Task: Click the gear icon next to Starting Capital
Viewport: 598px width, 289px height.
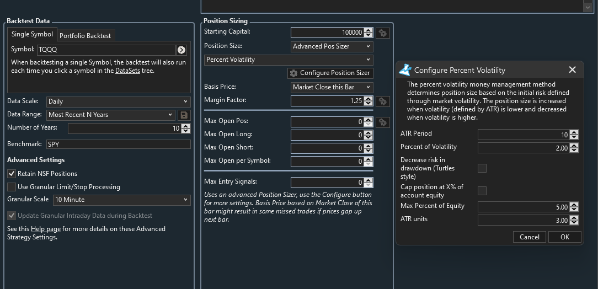Action: pyautogui.click(x=383, y=33)
